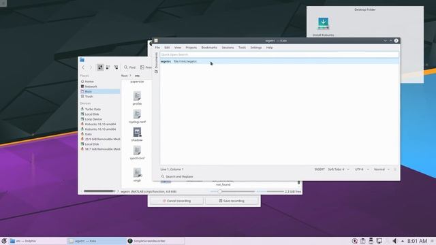Click Preview button in Dolphin toolbar
The width and height of the screenshot is (436, 245).
point(146,67)
